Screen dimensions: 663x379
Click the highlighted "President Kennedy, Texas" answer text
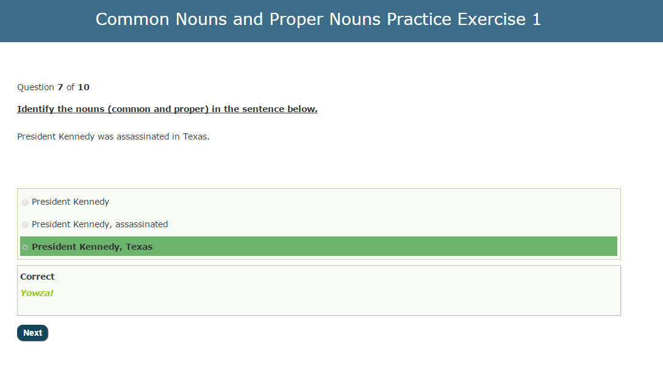92,247
